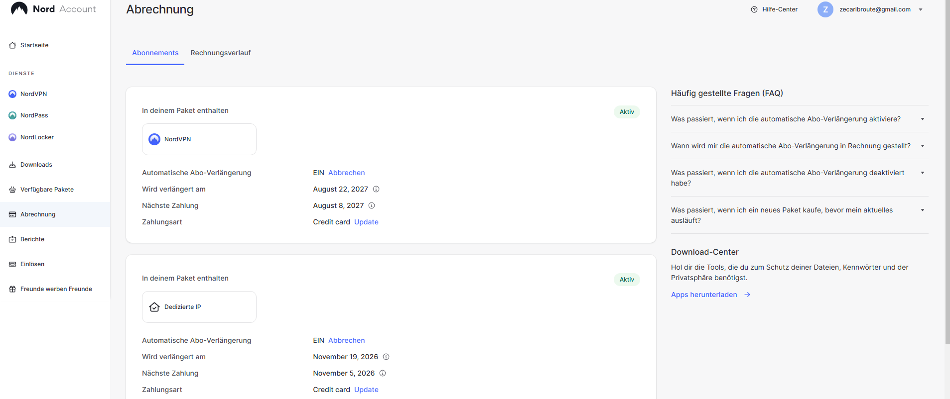Click the Abrechnung page title
This screenshot has width=950, height=399.
pos(160,9)
